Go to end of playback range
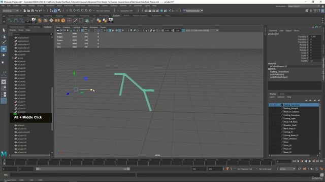Image resolution: width=325 pixels, height=182 pixels. coord(321,161)
